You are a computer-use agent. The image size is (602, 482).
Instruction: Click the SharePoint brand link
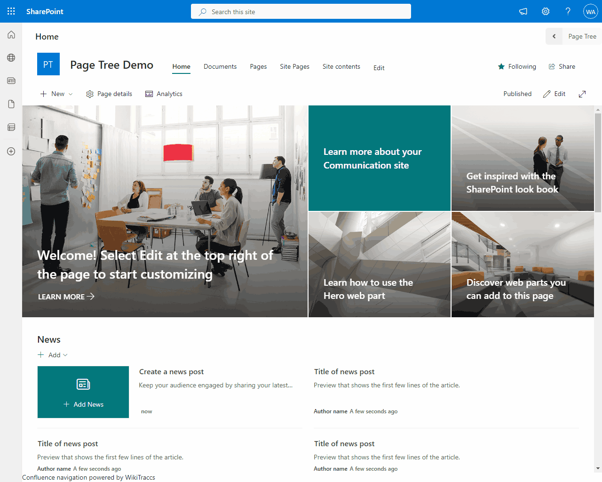click(x=45, y=11)
